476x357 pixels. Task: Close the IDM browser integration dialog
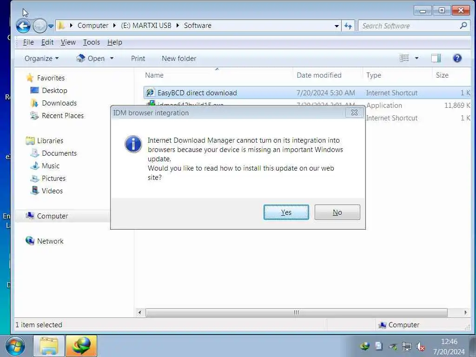(x=354, y=112)
